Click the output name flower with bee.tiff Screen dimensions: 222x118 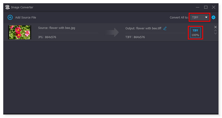[143, 28]
